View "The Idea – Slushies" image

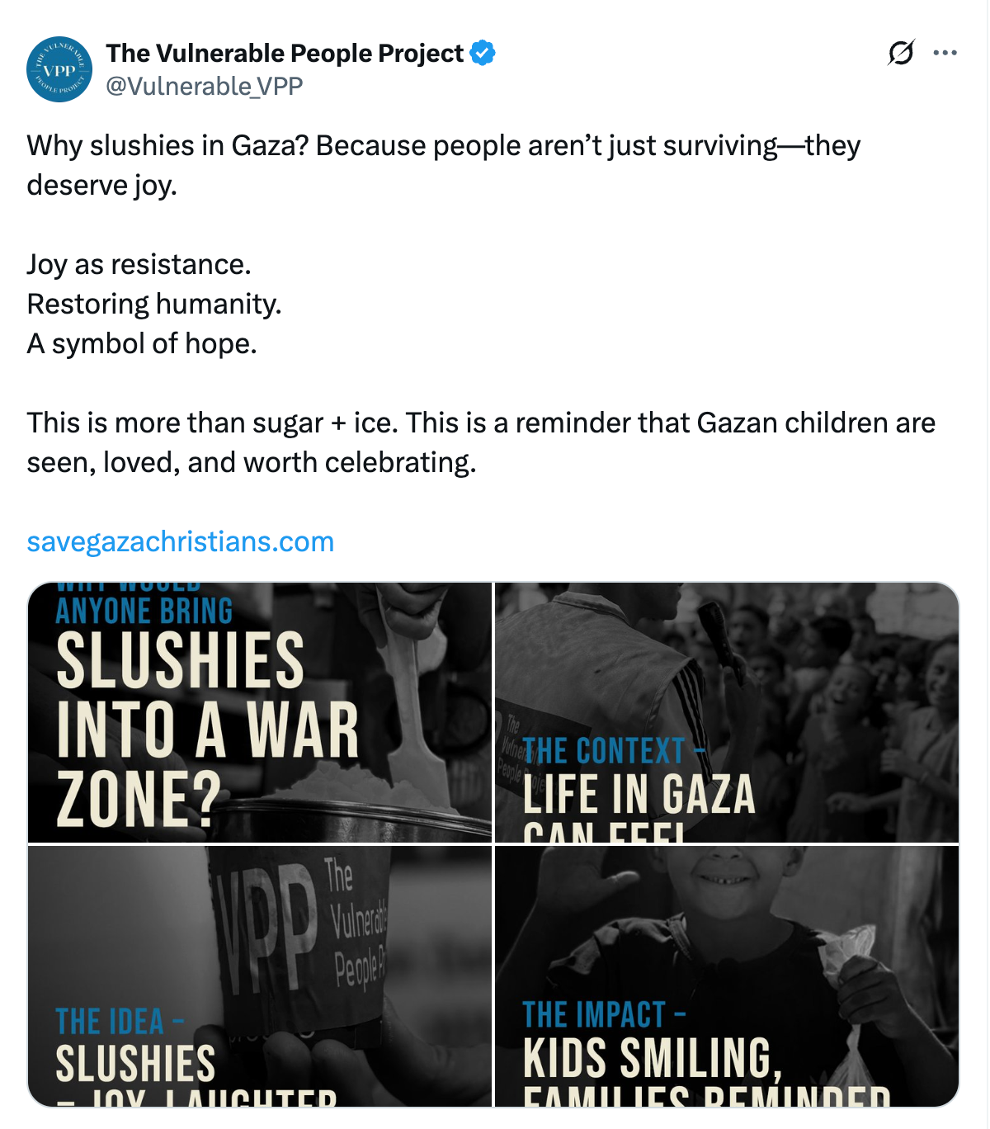pos(260,975)
